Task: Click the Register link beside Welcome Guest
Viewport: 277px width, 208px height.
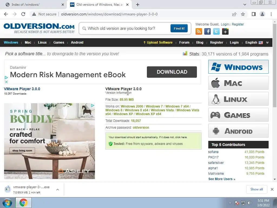Action: tap(238, 24)
